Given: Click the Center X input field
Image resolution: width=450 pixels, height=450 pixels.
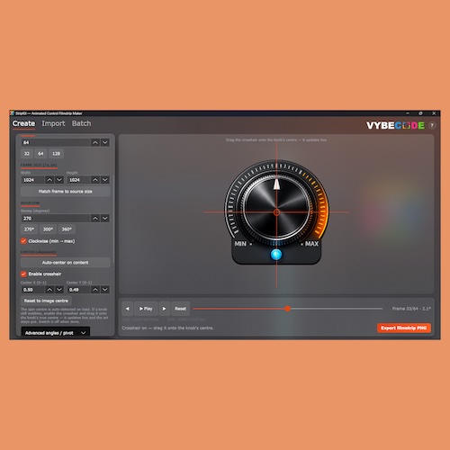Looking at the screenshot, I should click(32, 290).
